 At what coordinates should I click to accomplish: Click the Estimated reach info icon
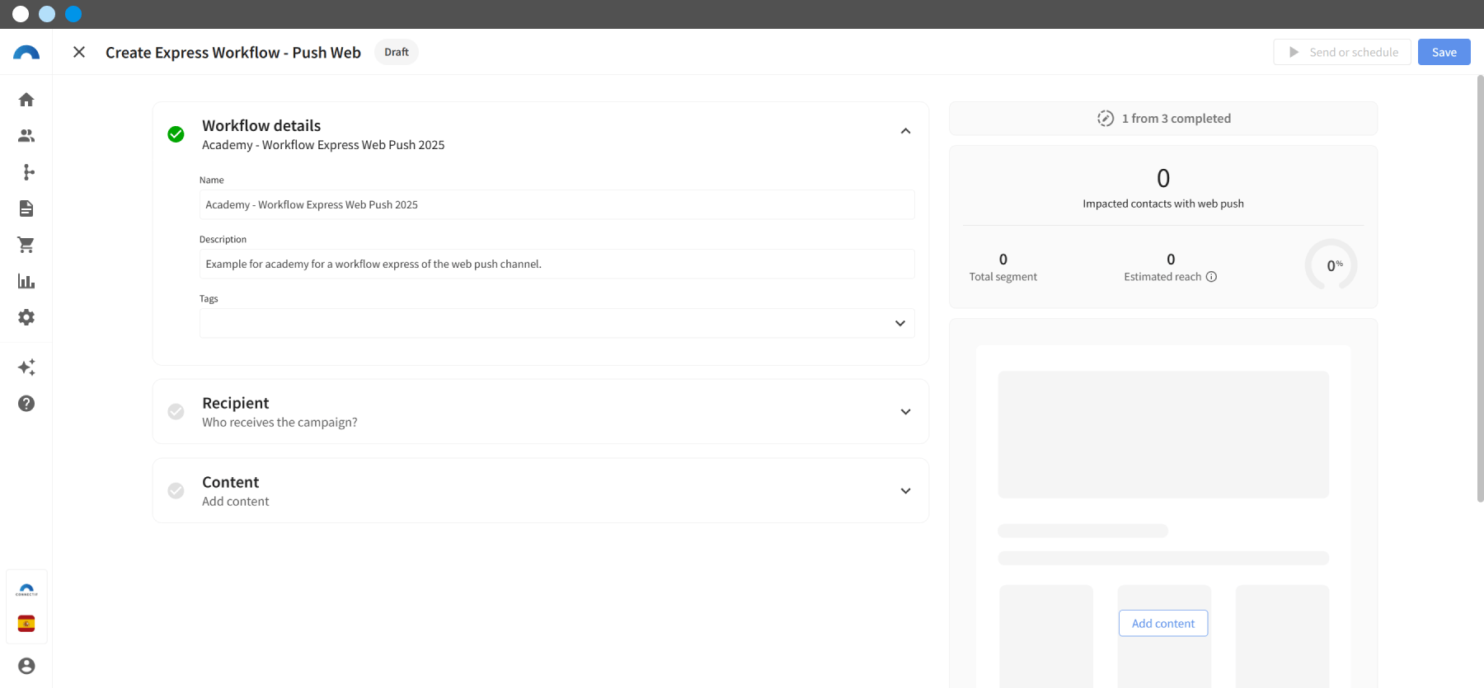point(1211,277)
